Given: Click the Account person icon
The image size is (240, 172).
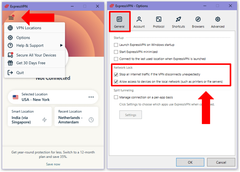Looking at the screenshot, I should click(139, 19).
